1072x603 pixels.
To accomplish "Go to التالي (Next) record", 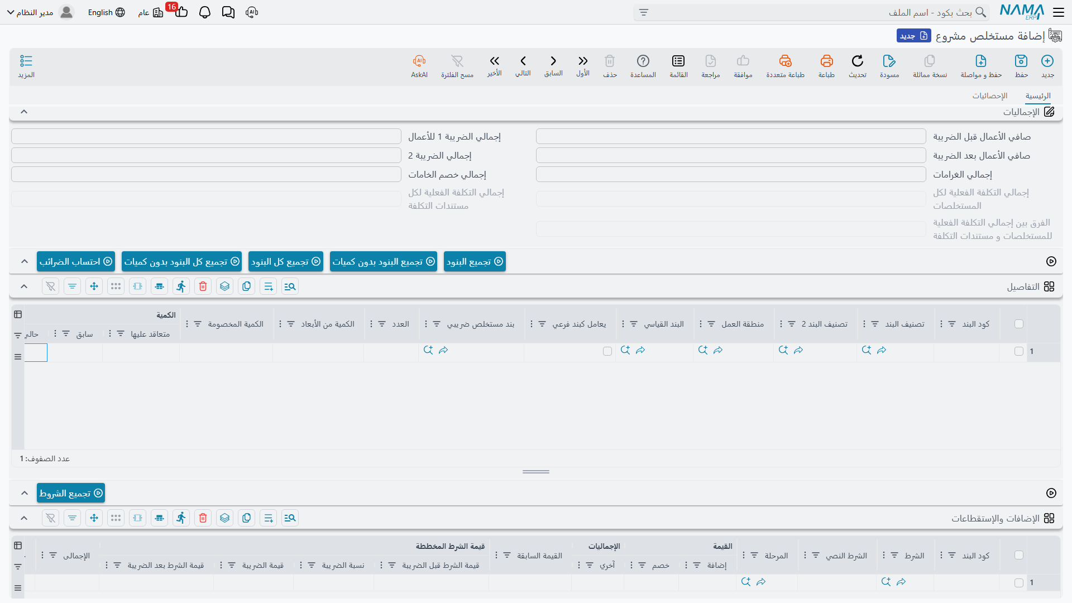I will coord(523,61).
